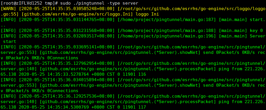The width and height of the screenshot is (266, 110).
Task: Click the command 'sudo ./pingtunnel -type server'
Action: pos(99,3)
